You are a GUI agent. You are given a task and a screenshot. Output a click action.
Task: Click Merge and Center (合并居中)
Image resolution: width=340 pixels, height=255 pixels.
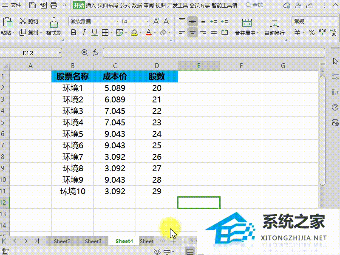pyautogui.click(x=247, y=27)
